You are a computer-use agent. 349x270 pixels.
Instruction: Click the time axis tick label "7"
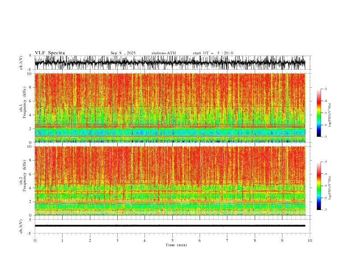click(227, 240)
